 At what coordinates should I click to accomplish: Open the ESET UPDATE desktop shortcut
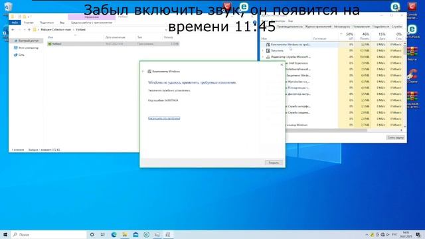tap(412, 31)
